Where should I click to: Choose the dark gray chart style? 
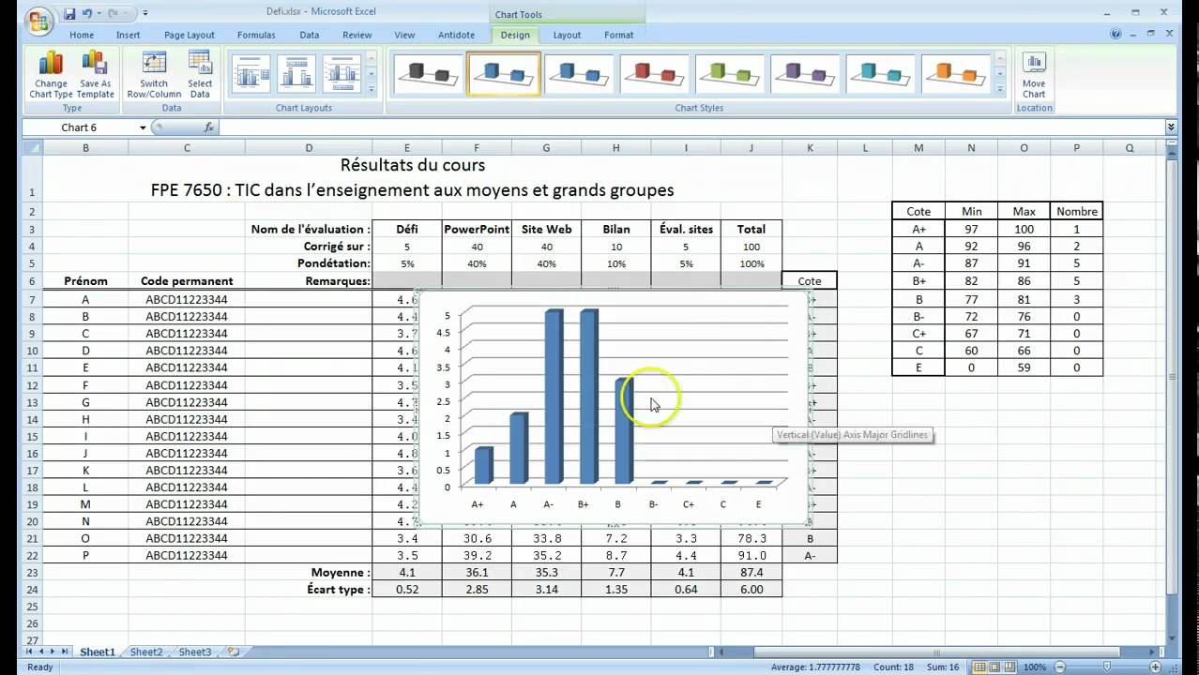428,73
